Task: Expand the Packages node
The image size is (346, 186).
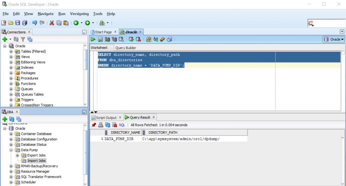Action: [x=11, y=73]
